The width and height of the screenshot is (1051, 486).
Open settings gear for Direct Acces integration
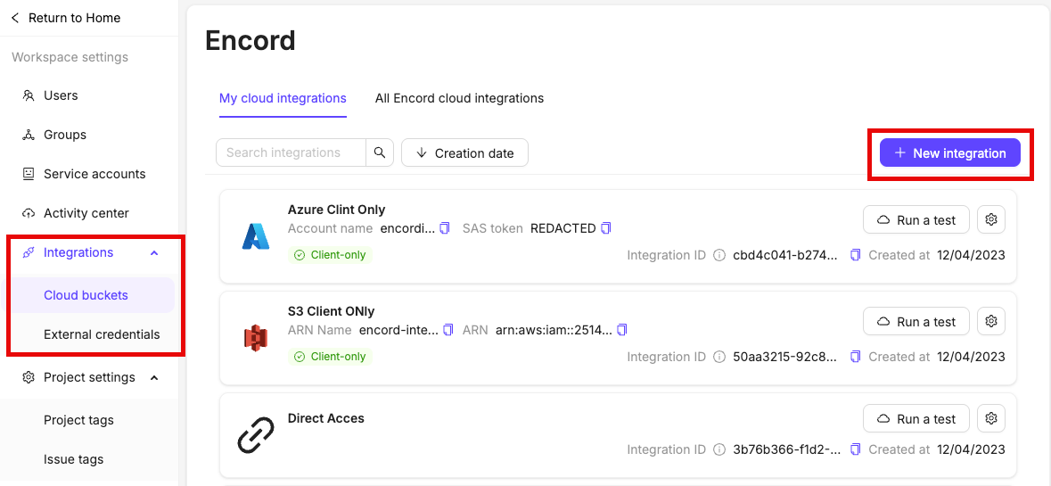point(991,418)
